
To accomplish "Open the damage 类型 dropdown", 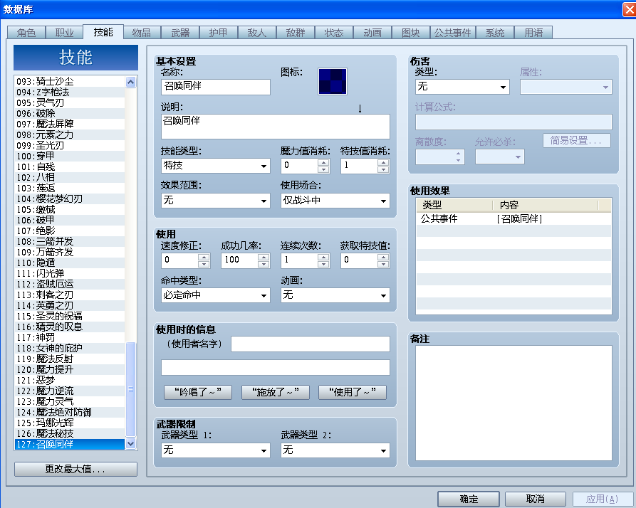I will coord(462,87).
